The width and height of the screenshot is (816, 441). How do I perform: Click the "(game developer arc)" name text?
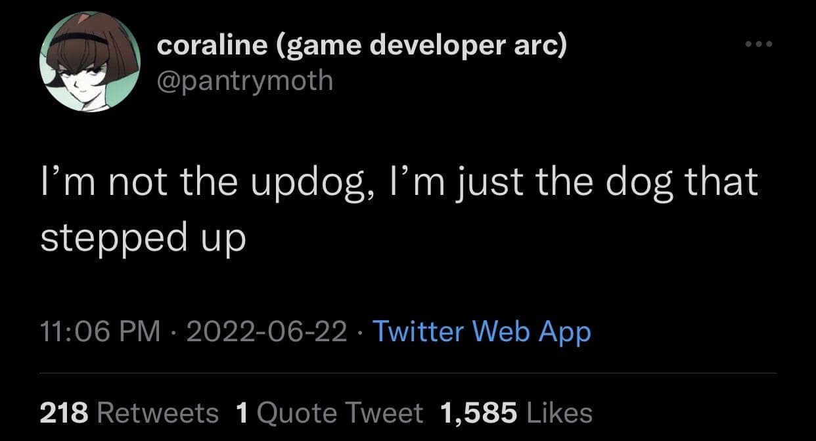click(419, 46)
